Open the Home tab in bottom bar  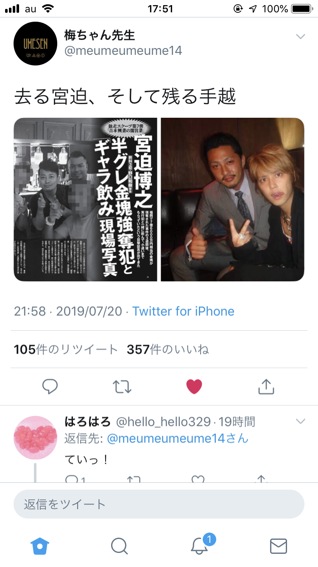click(39, 545)
